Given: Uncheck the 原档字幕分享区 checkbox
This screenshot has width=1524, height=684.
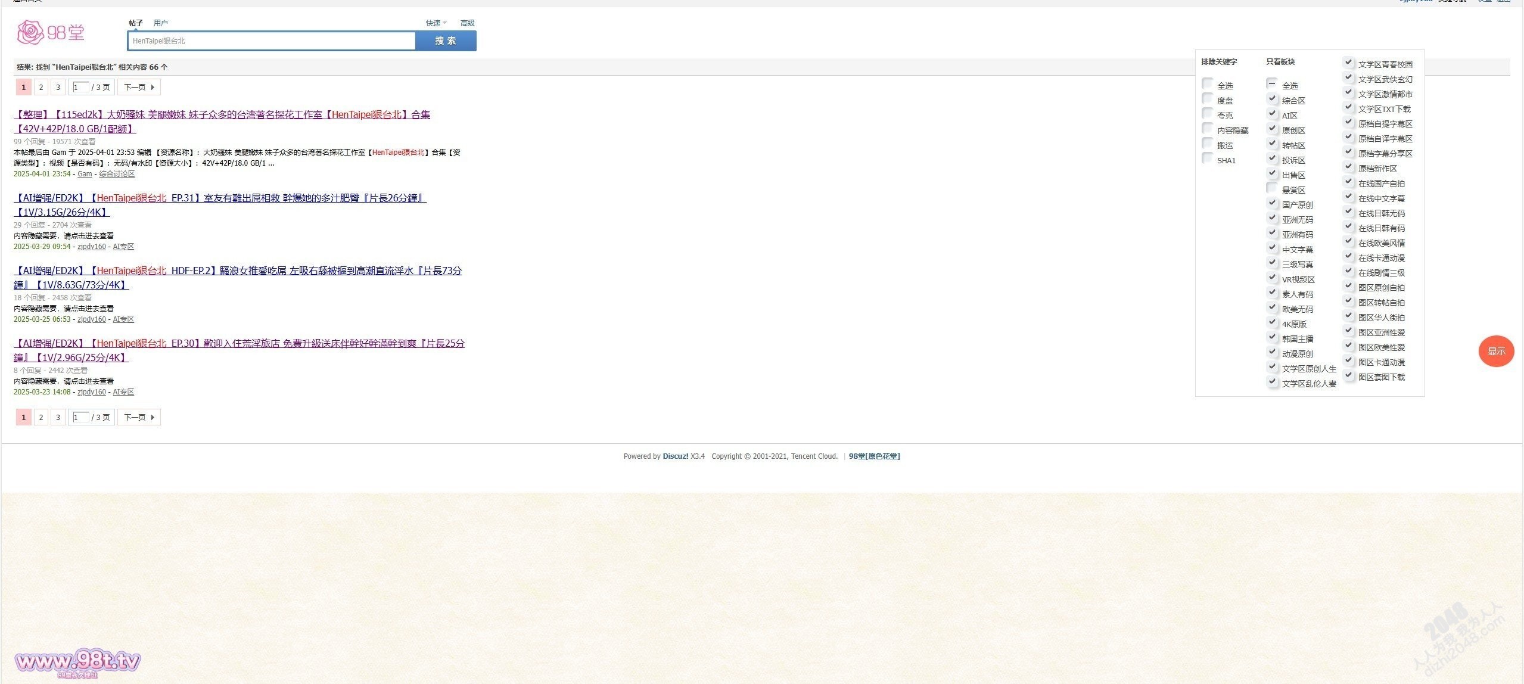Looking at the screenshot, I should click(1349, 151).
